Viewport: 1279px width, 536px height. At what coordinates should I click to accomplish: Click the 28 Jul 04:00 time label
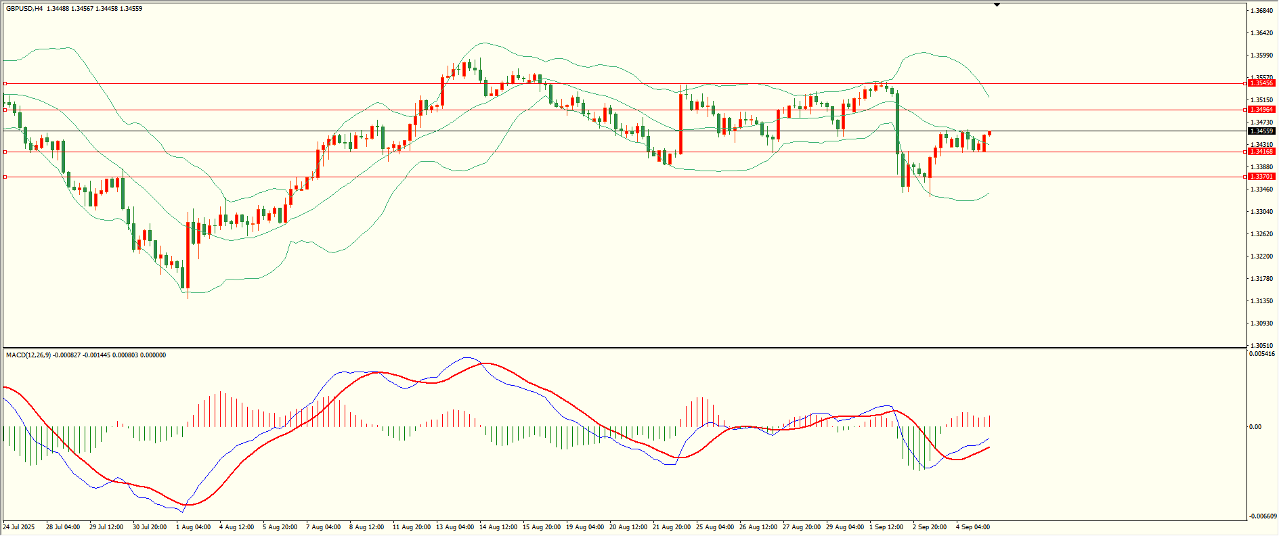[63, 527]
